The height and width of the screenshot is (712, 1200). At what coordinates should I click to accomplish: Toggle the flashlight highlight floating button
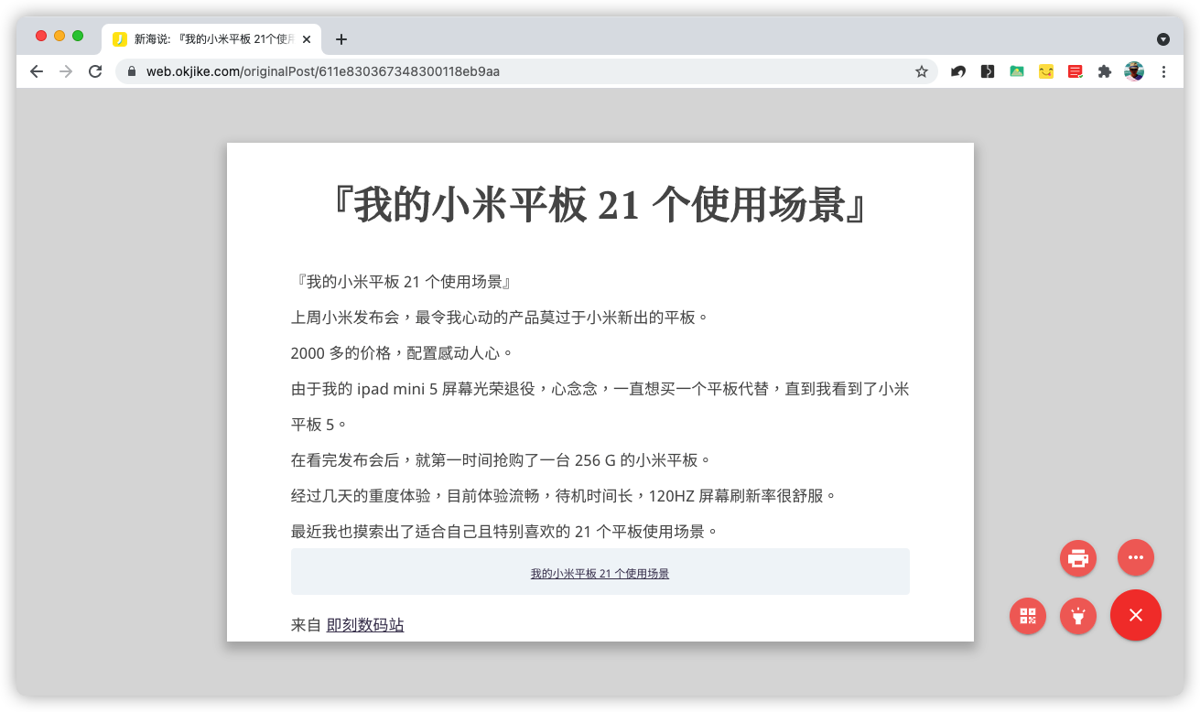(1078, 616)
